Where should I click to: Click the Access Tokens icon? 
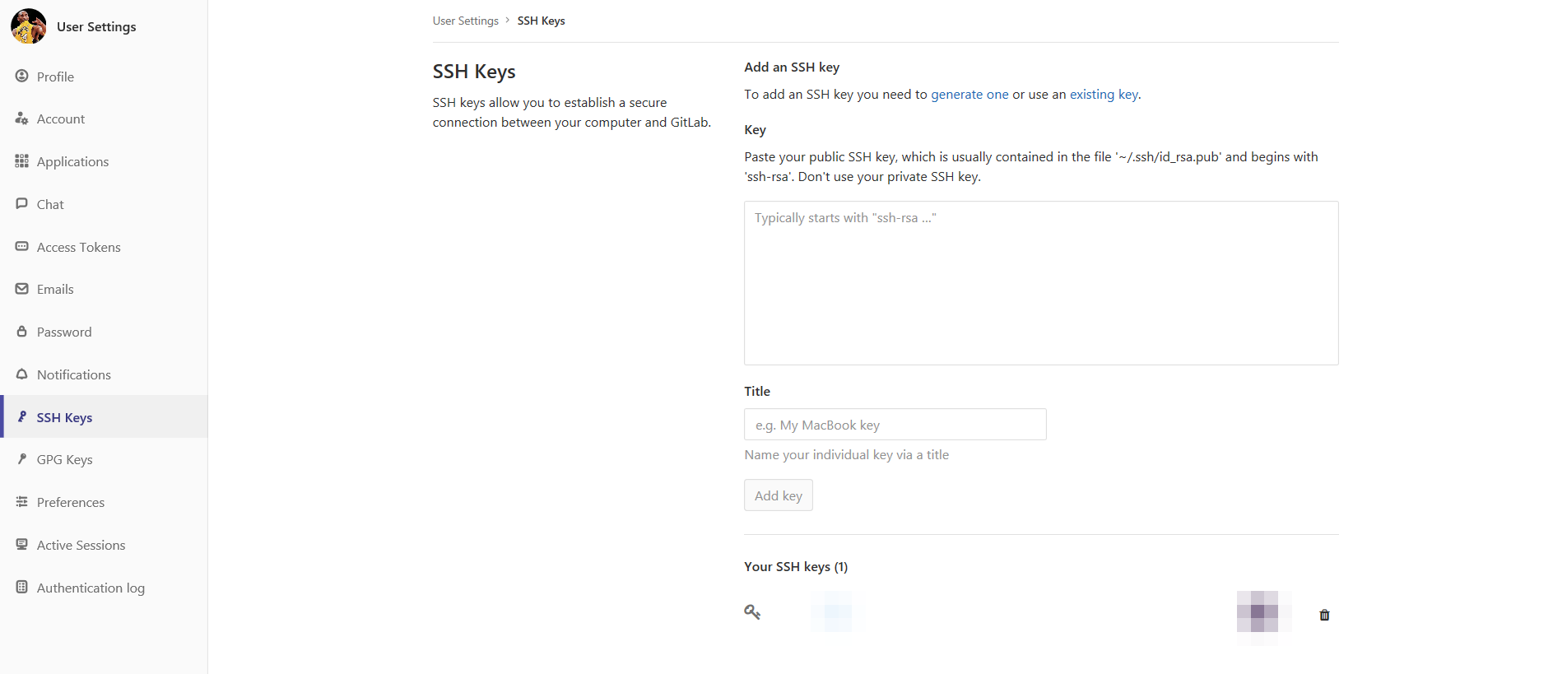coord(22,247)
